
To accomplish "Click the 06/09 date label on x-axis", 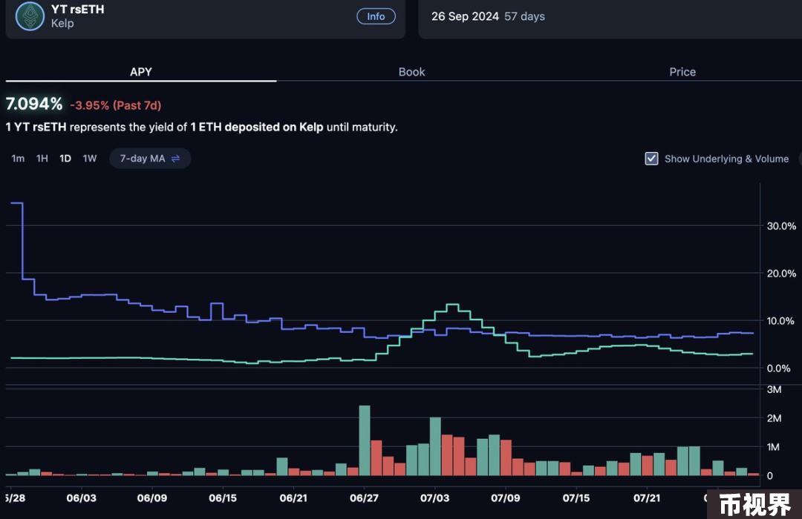I will point(152,498).
